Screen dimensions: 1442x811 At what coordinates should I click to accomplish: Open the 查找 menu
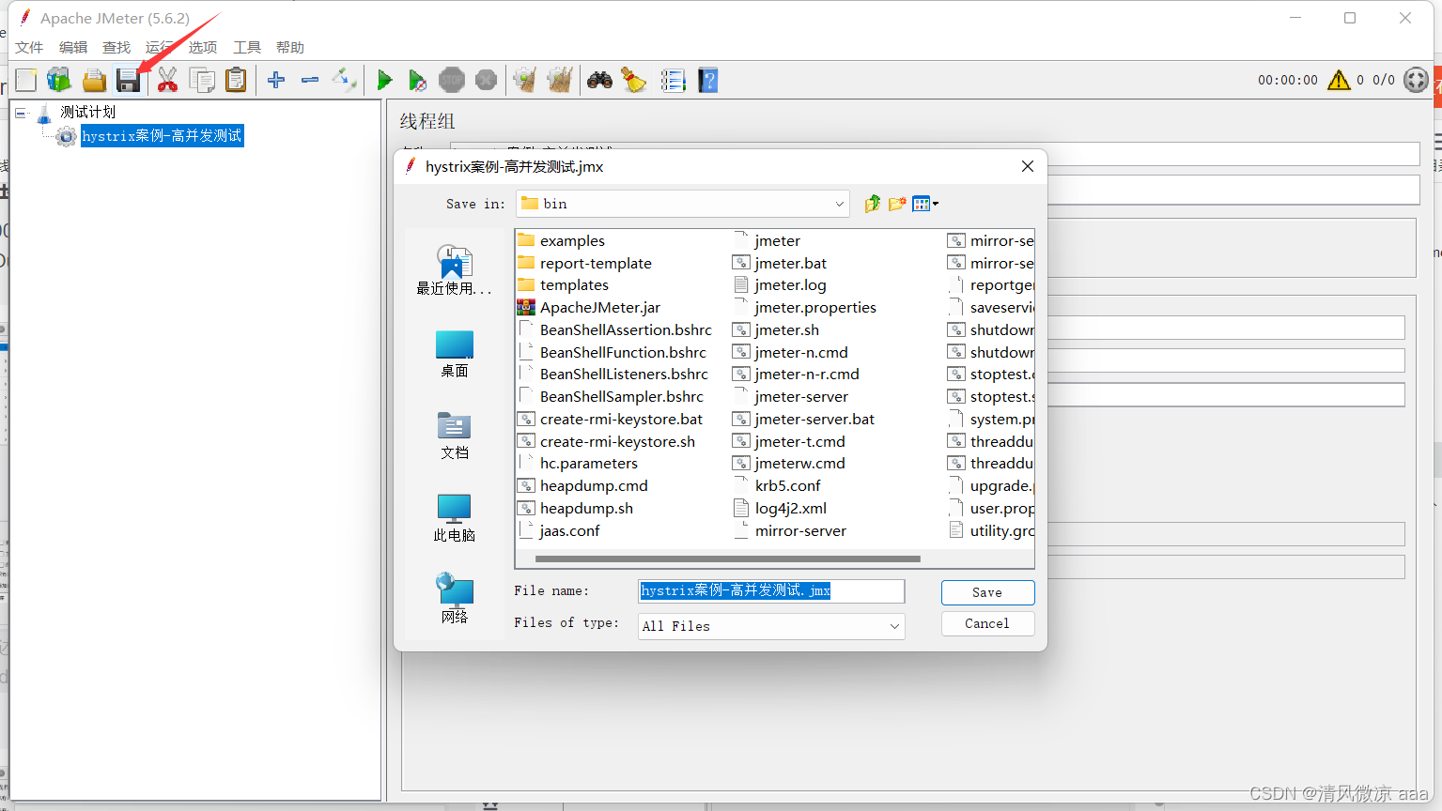pos(116,47)
